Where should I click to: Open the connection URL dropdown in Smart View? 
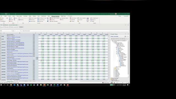(x=125, y=39)
